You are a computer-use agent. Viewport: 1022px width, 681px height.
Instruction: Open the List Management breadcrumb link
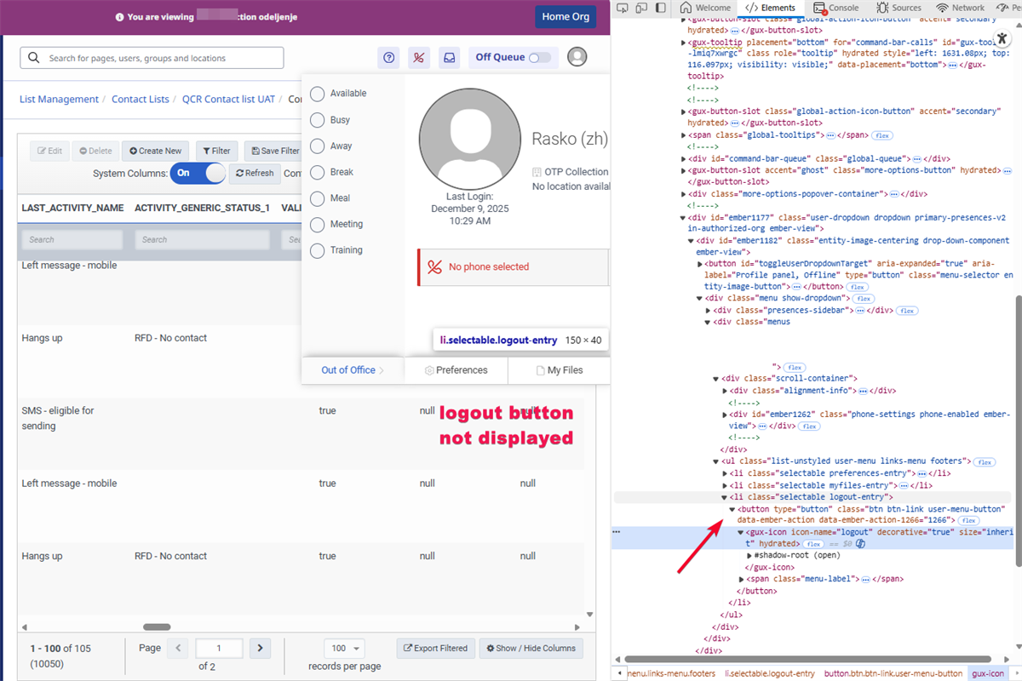(x=59, y=100)
